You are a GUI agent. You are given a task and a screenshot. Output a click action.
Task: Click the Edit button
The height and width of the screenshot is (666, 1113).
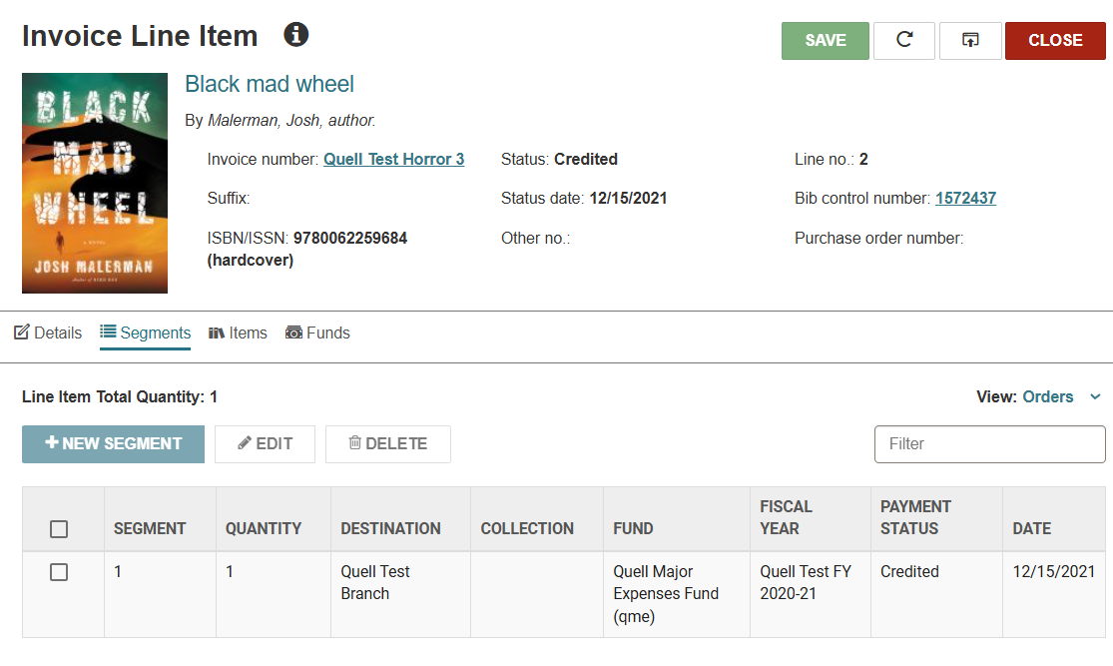click(265, 443)
